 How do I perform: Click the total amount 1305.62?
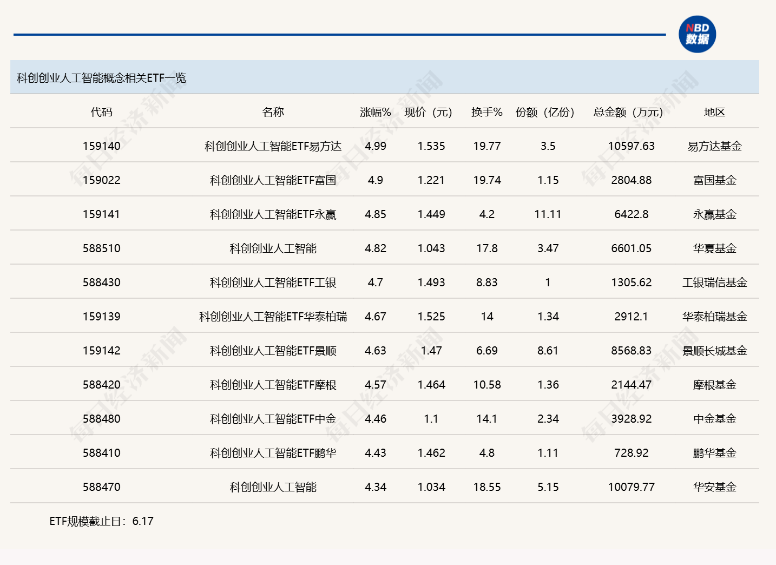[632, 282]
